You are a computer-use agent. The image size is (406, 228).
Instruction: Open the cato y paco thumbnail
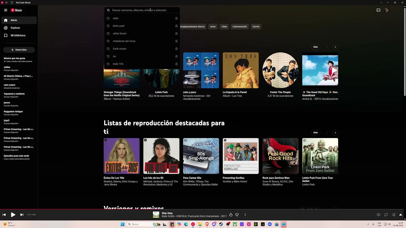click(x=201, y=70)
